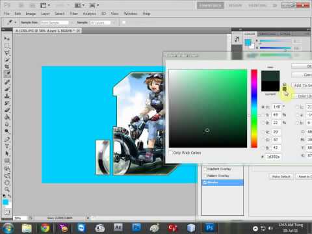
Task: Select the Eyedropper tool in the toolbox
Action: point(7,74)
